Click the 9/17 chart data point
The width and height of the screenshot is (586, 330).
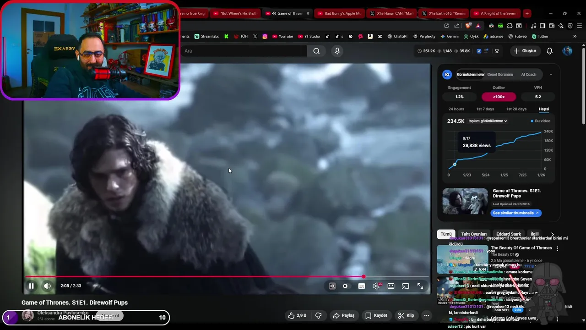point(455,164)
